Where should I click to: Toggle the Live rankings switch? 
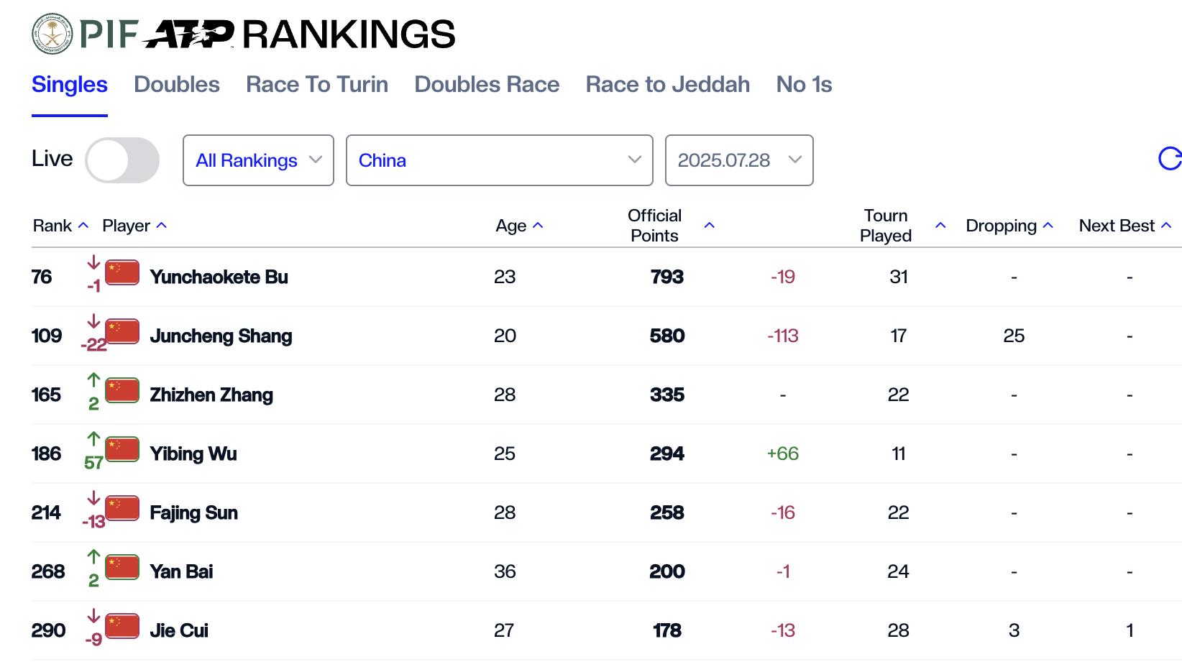[122, 160]
